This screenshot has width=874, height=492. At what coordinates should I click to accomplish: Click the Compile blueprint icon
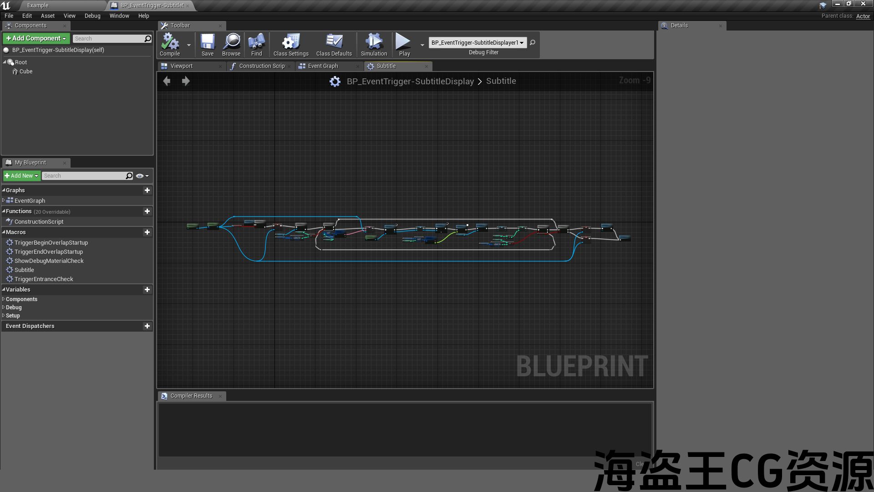coord(170,42)
